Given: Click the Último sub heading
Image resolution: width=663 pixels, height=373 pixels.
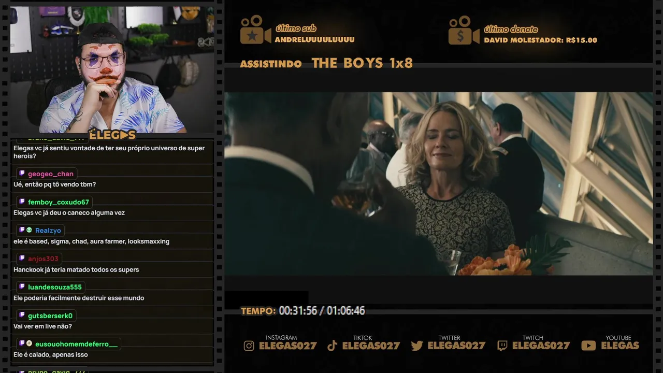Looking at the screenshot, I should tap(296, 28).
